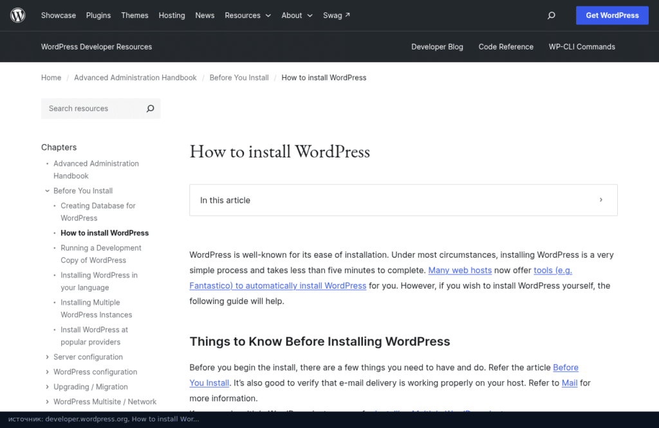Open Advanced Administration Handbook chapter link
659x428 pixels.
coord(96,170)
